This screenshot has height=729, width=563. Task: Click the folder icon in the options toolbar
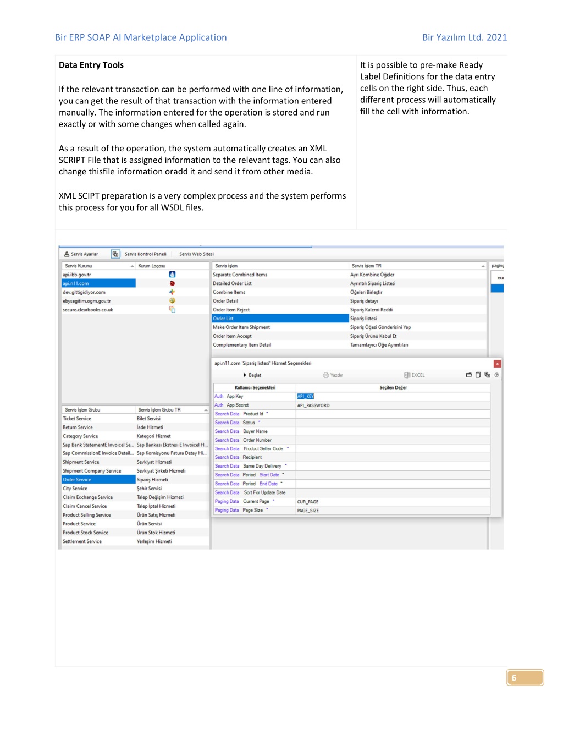pyautogui.click(x=469, y=375)
